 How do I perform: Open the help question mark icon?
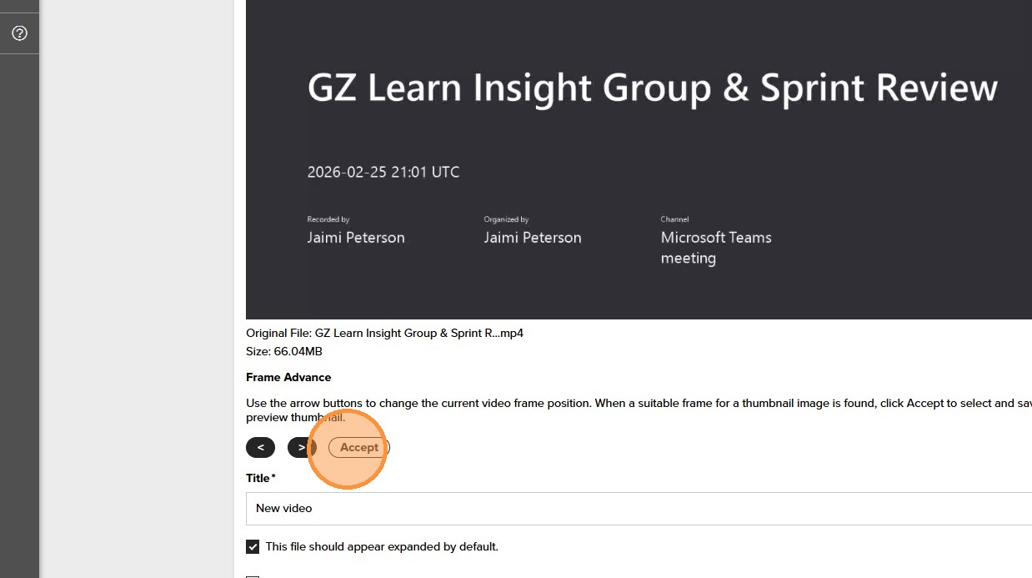[20, 33]
